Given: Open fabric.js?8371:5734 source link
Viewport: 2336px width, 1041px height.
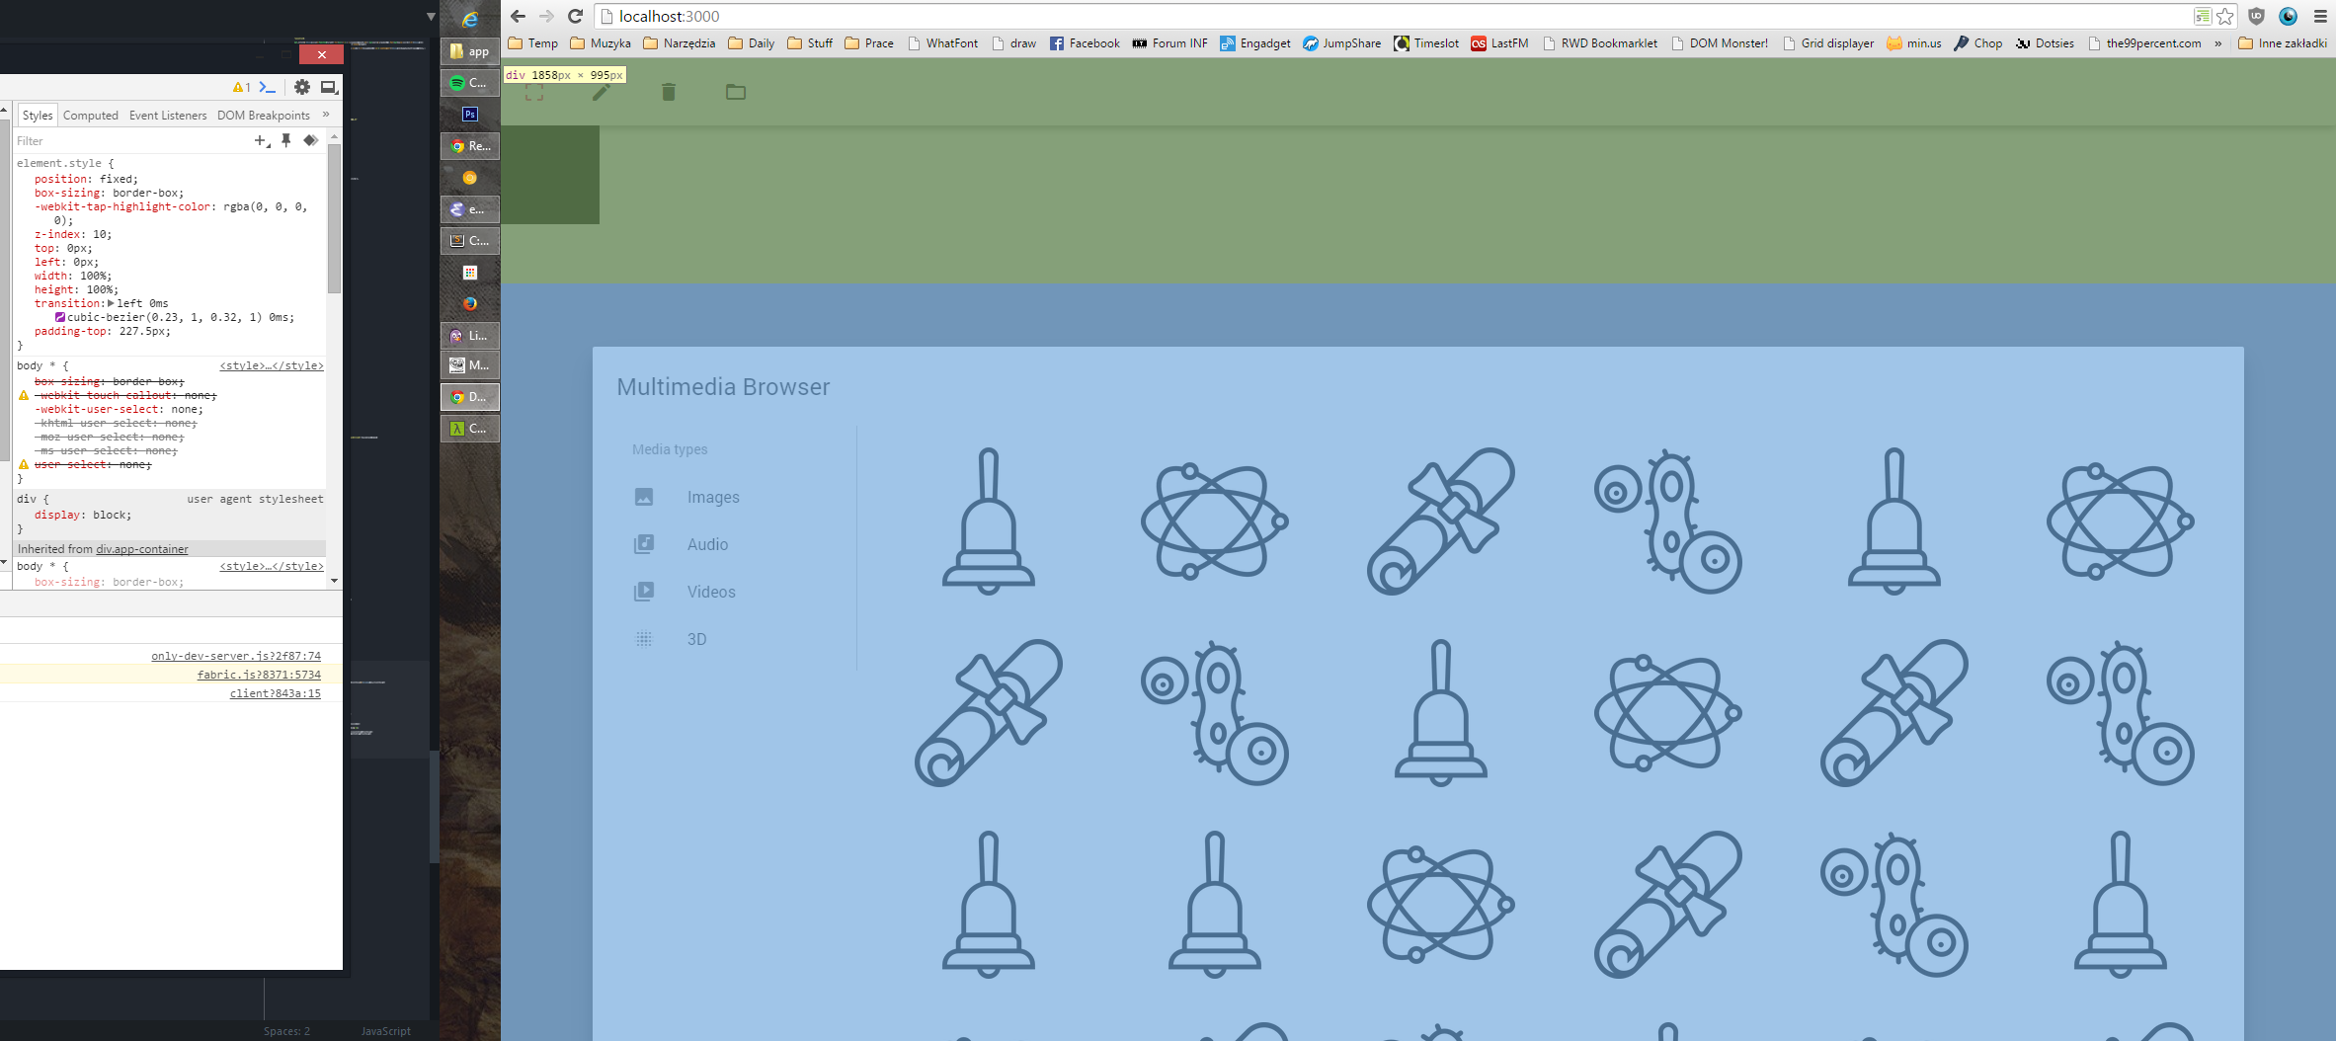Looking at the screenshot, I should 259,675.
